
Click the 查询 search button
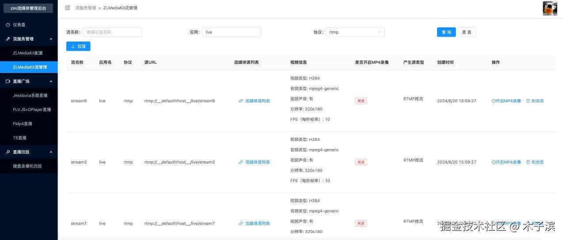tap(446, 32)
